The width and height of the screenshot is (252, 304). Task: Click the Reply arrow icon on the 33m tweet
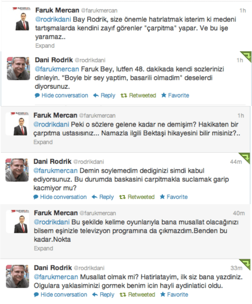95,295
